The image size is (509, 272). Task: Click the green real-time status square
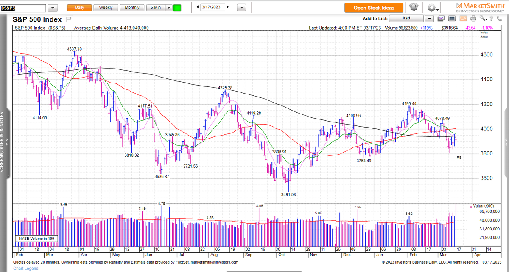177,8
